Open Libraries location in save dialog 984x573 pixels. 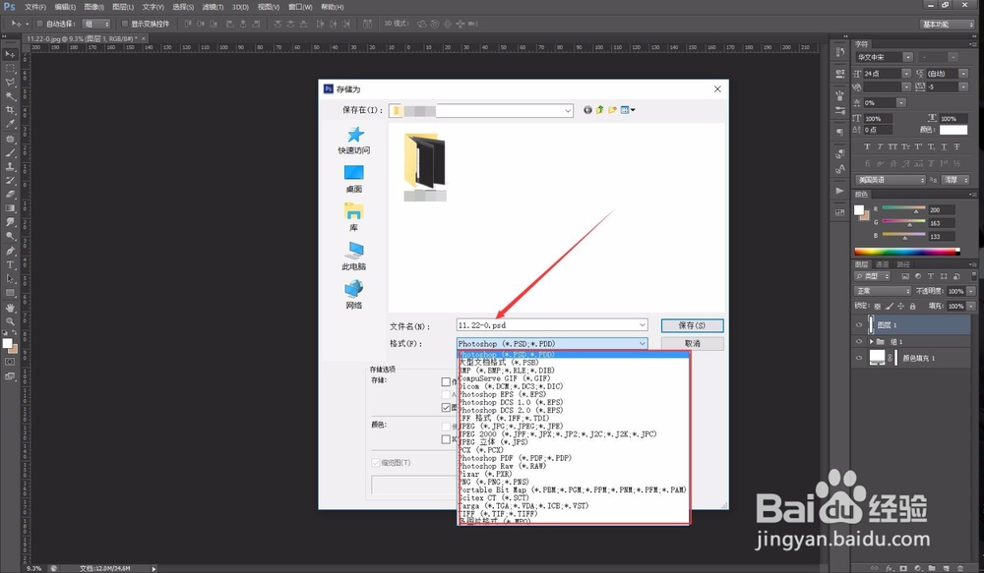click(x=354, y=217)
